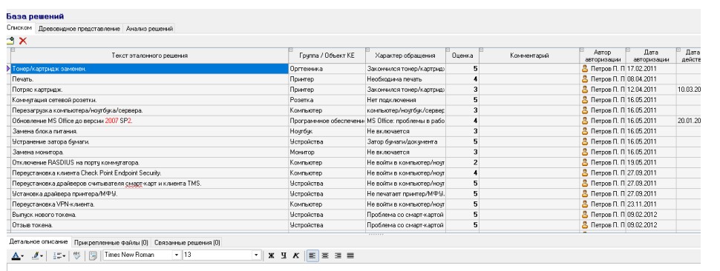
Task: Select the Коммутация сетевой розетки. row
Action: [149, 99]
